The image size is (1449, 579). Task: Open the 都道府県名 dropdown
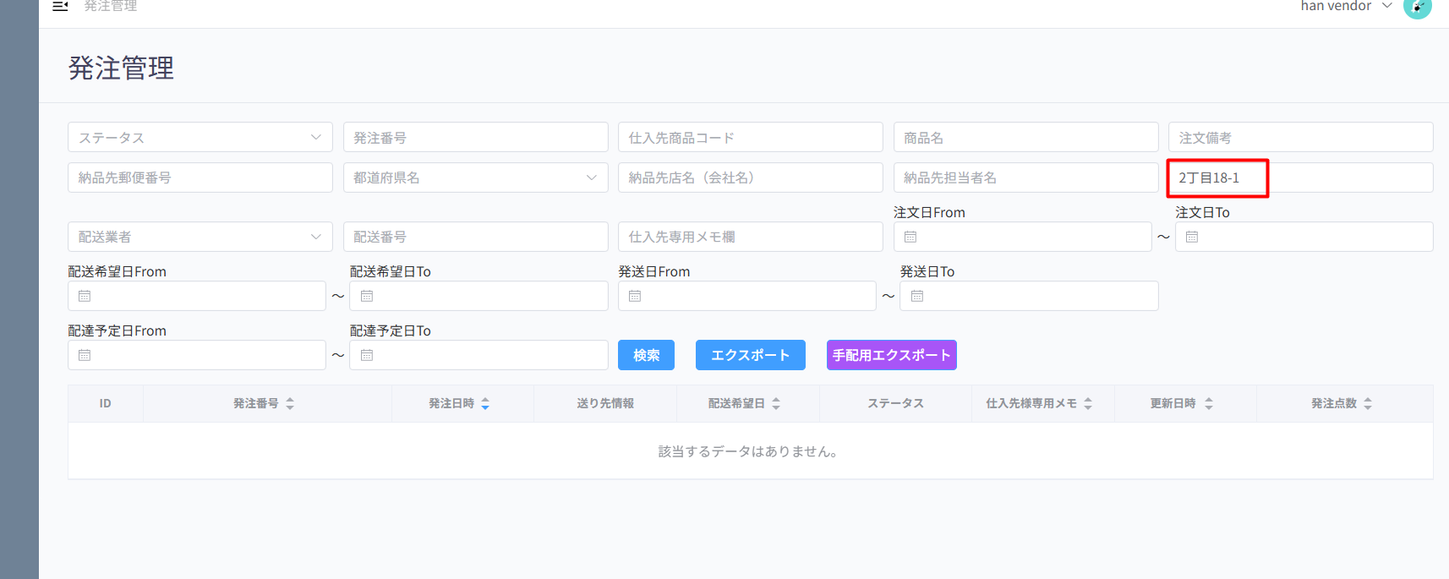(x=475, y=178)
